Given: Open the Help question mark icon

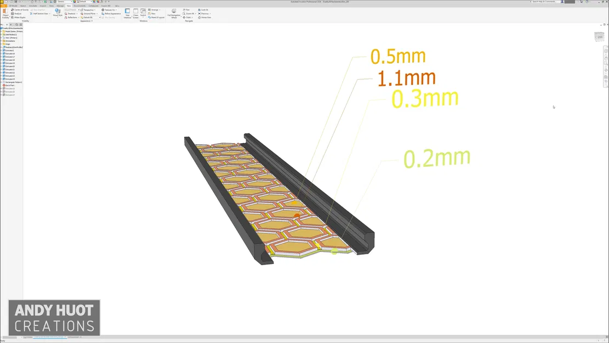Looking at the screenshot, I should pyautogui.click(x=587, y=2).
